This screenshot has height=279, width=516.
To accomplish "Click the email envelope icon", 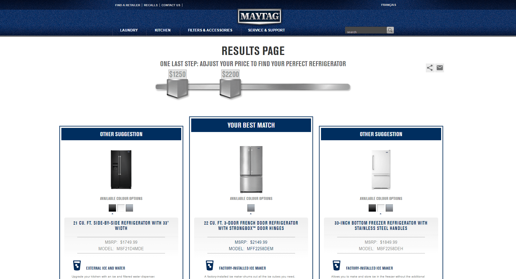I will click(x=440, y=68).
